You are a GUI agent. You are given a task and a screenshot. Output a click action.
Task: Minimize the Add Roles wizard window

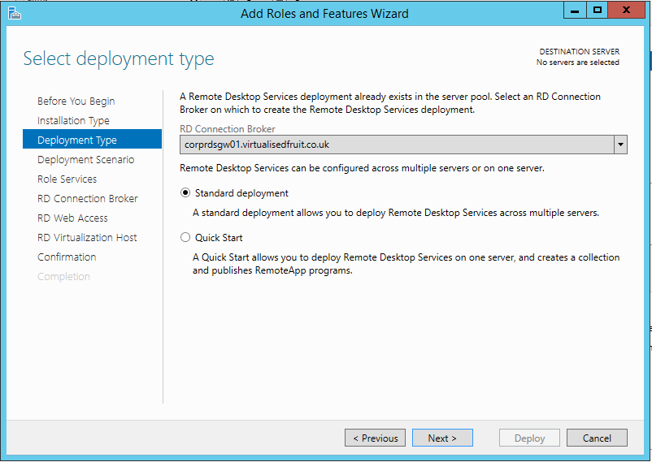coord(576,11)
